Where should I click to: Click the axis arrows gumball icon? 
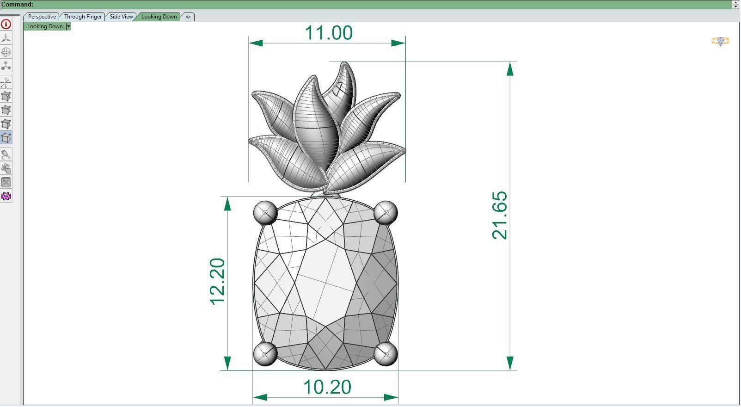[6, 83]
